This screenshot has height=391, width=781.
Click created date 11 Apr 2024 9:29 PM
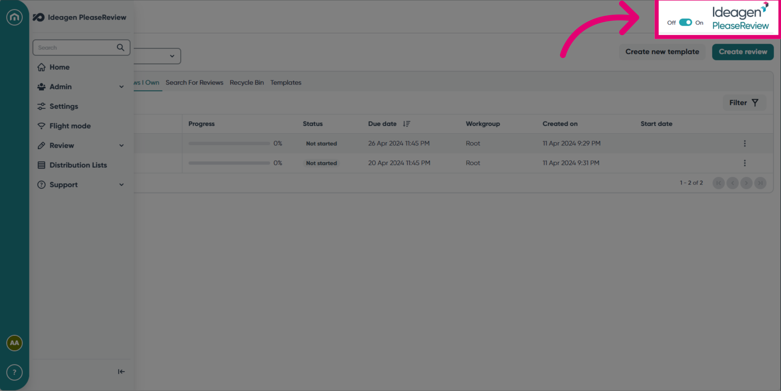click(571, 143)
